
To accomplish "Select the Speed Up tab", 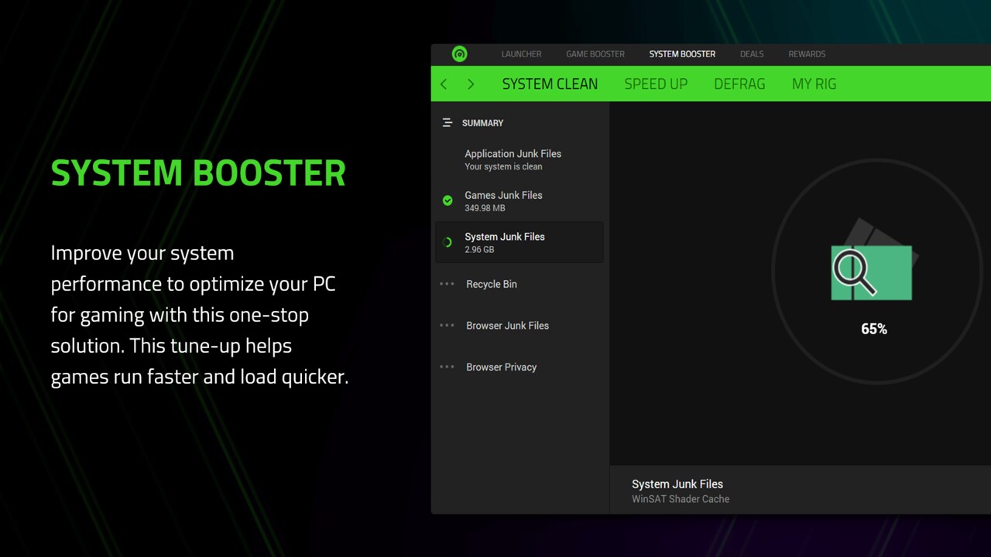I will [x=656, y=84].
